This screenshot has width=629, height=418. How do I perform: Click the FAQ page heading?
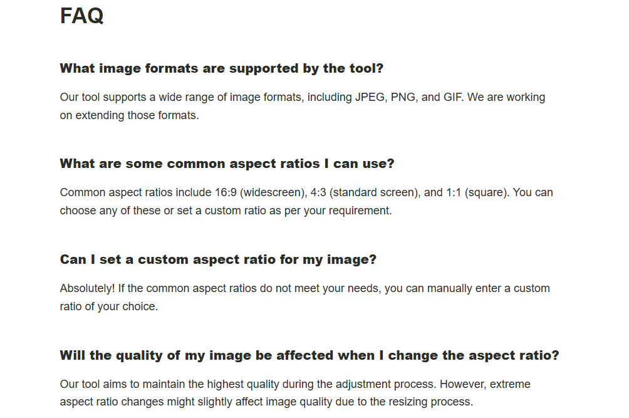coord(82,16)
